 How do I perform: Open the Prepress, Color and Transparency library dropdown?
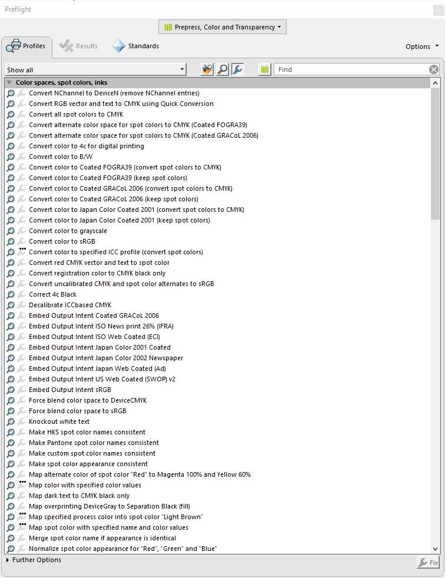tap(222, 27)
